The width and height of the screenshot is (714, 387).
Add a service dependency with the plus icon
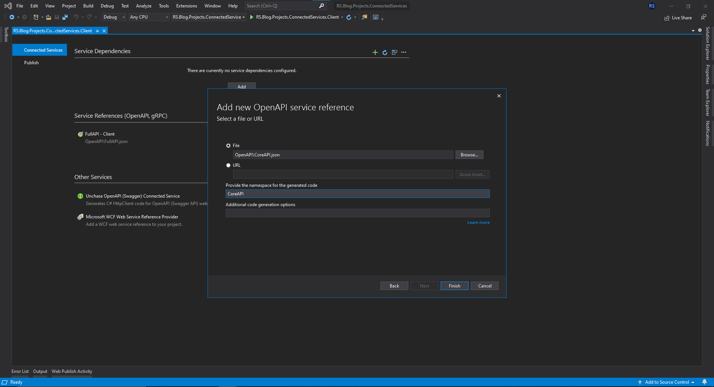click(375, 52)
